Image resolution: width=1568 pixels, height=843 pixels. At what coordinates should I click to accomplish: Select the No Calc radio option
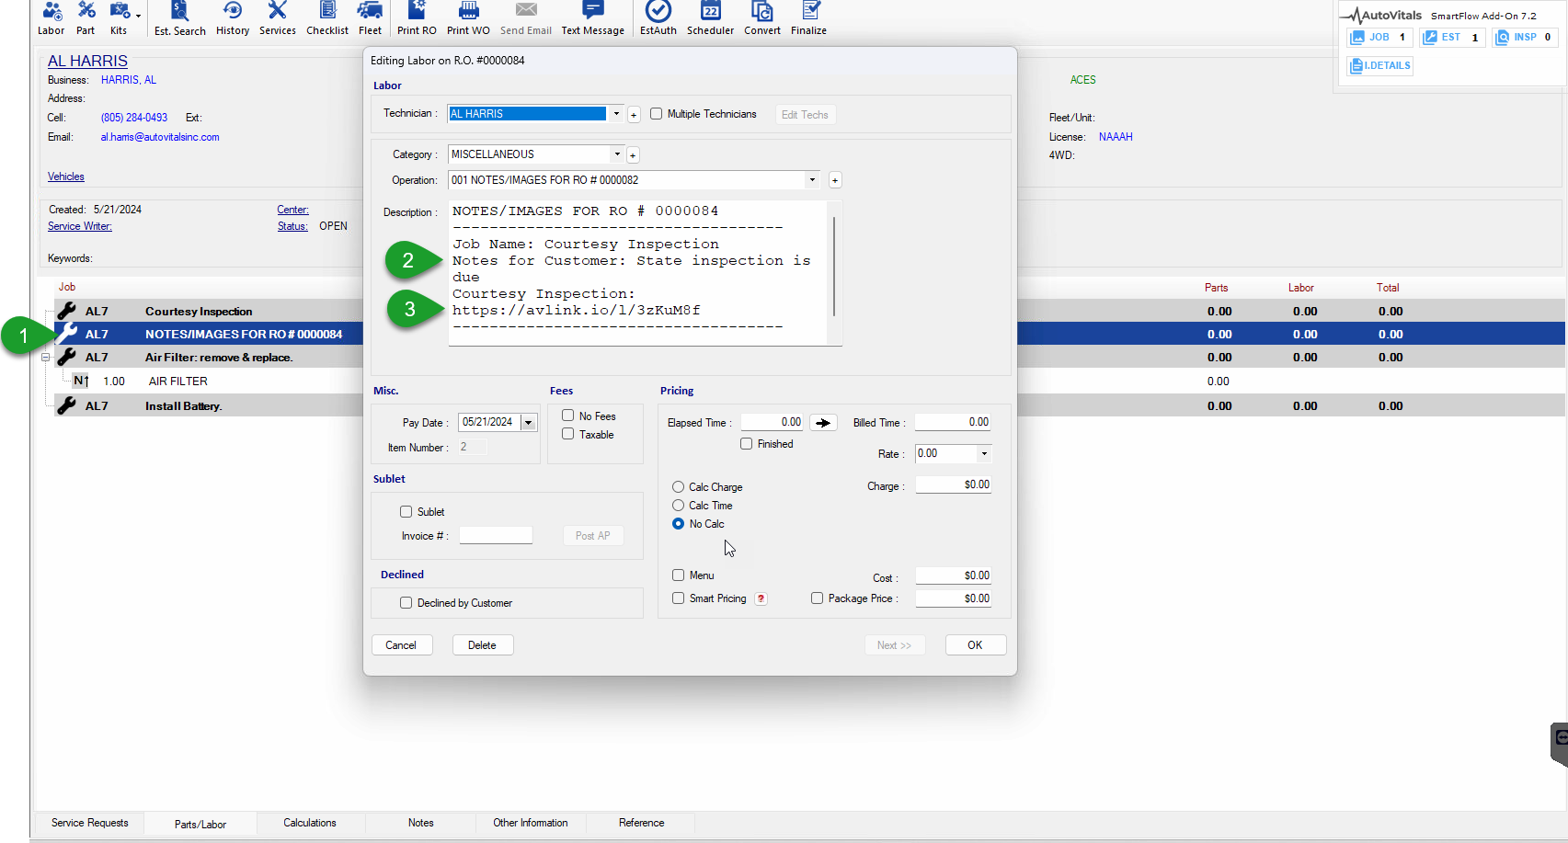(678, 524)
